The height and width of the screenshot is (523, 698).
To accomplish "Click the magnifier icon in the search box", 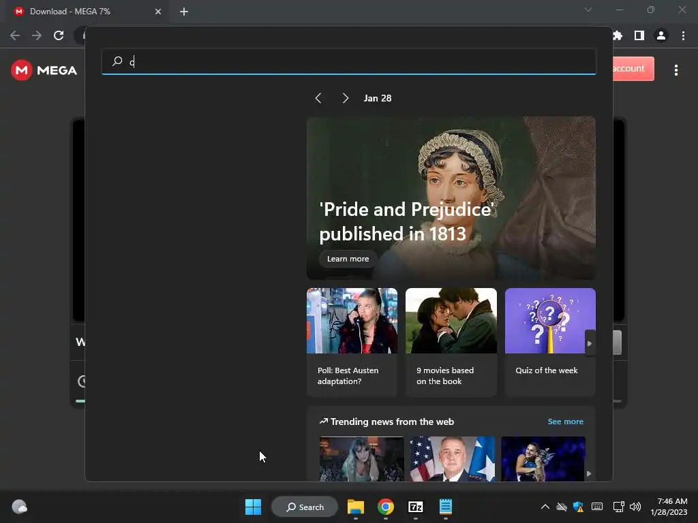I will [117, 61].
